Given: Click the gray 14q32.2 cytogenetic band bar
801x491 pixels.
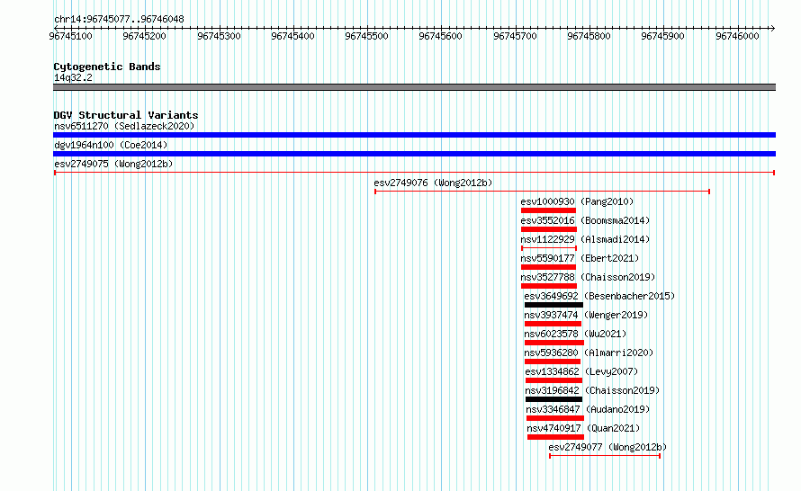Looking at the screenshot, I should click(414, 87).
